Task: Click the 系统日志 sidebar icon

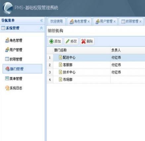Action: coord(7,88)
